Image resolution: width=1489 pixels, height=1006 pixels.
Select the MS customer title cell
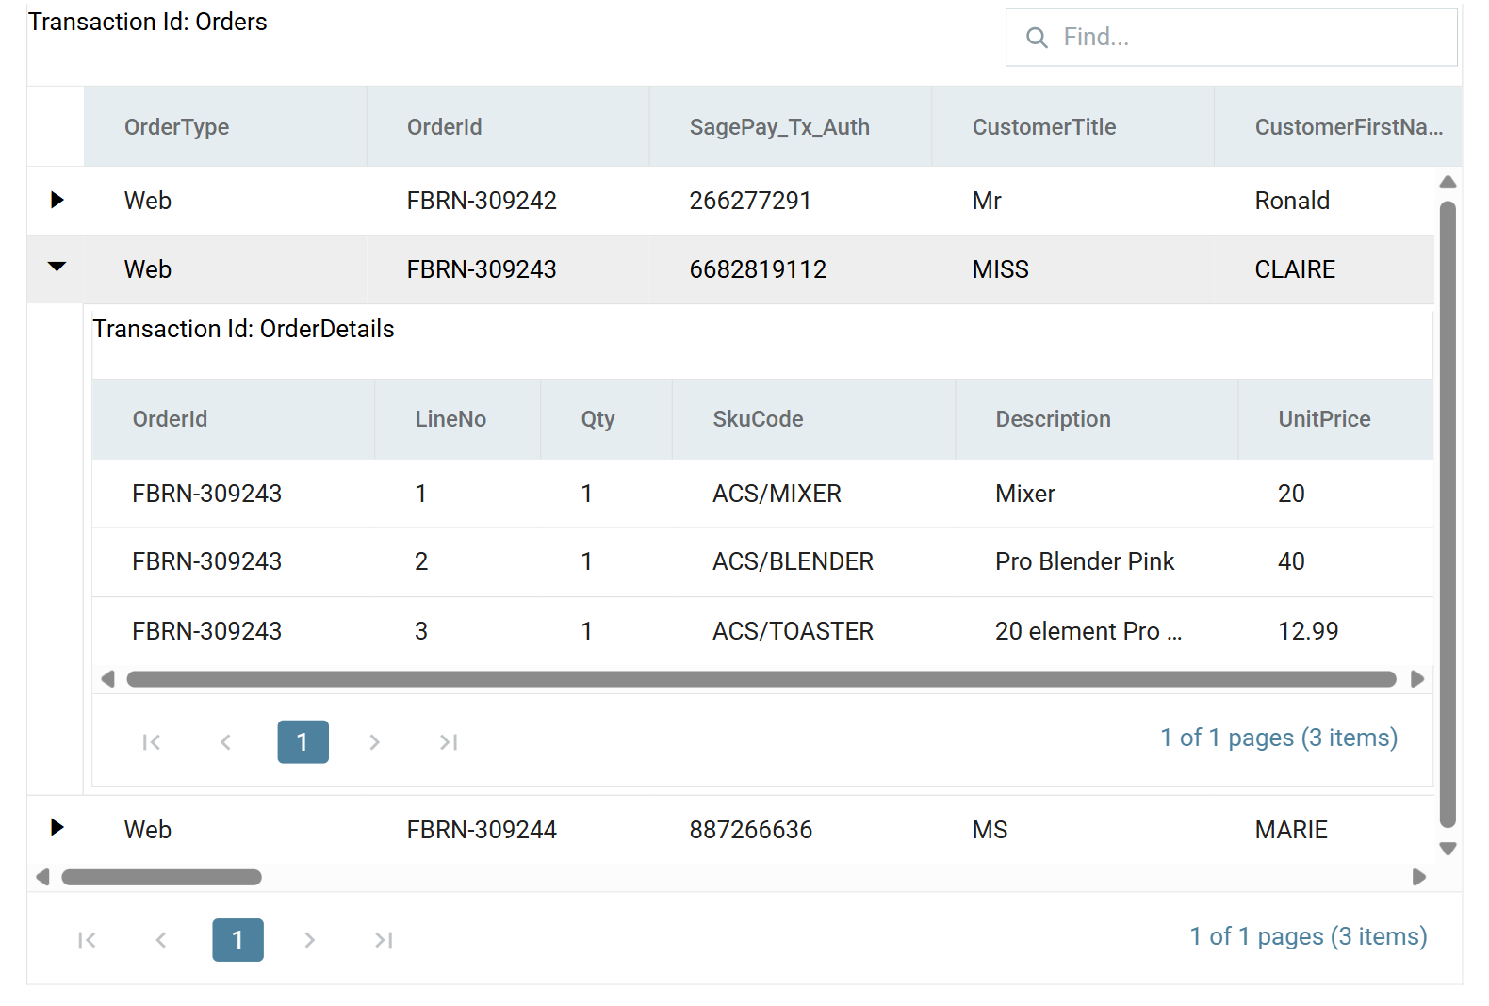pyautogui.click(x=1073, y=830)
